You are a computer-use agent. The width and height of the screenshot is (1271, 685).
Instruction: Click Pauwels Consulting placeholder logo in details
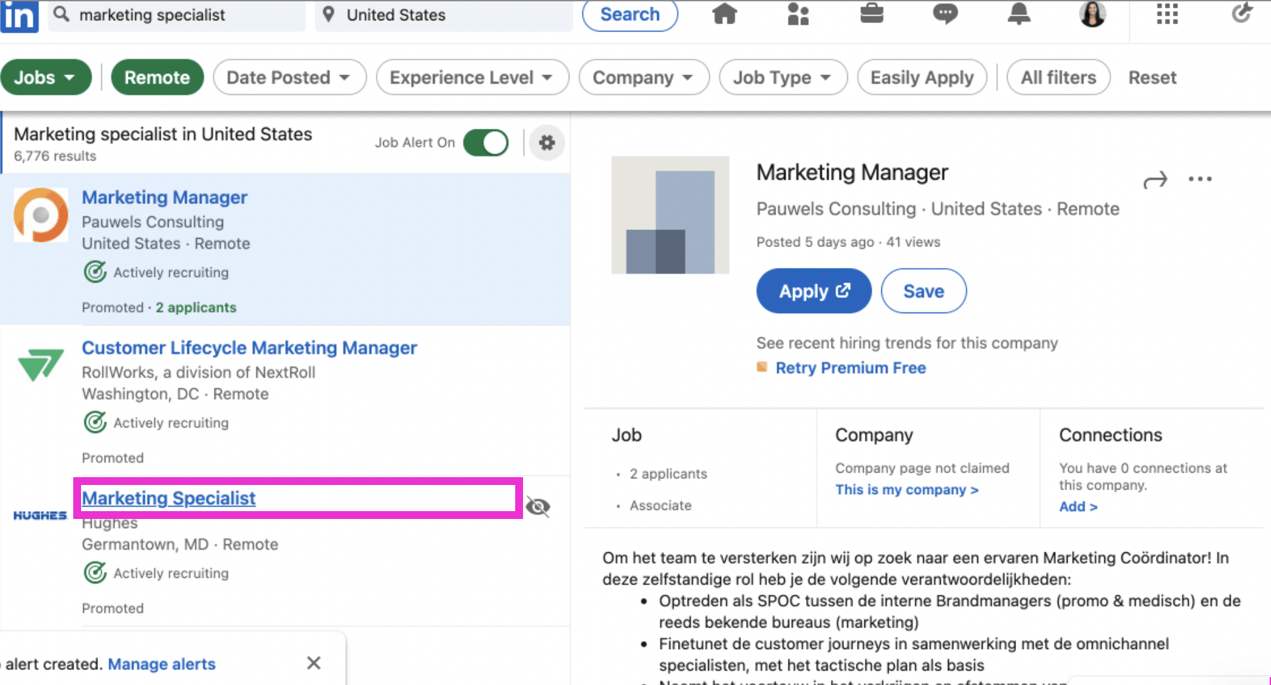point(670,214)
